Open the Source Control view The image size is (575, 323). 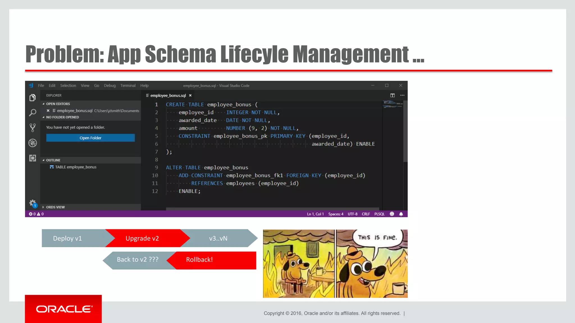33,128
